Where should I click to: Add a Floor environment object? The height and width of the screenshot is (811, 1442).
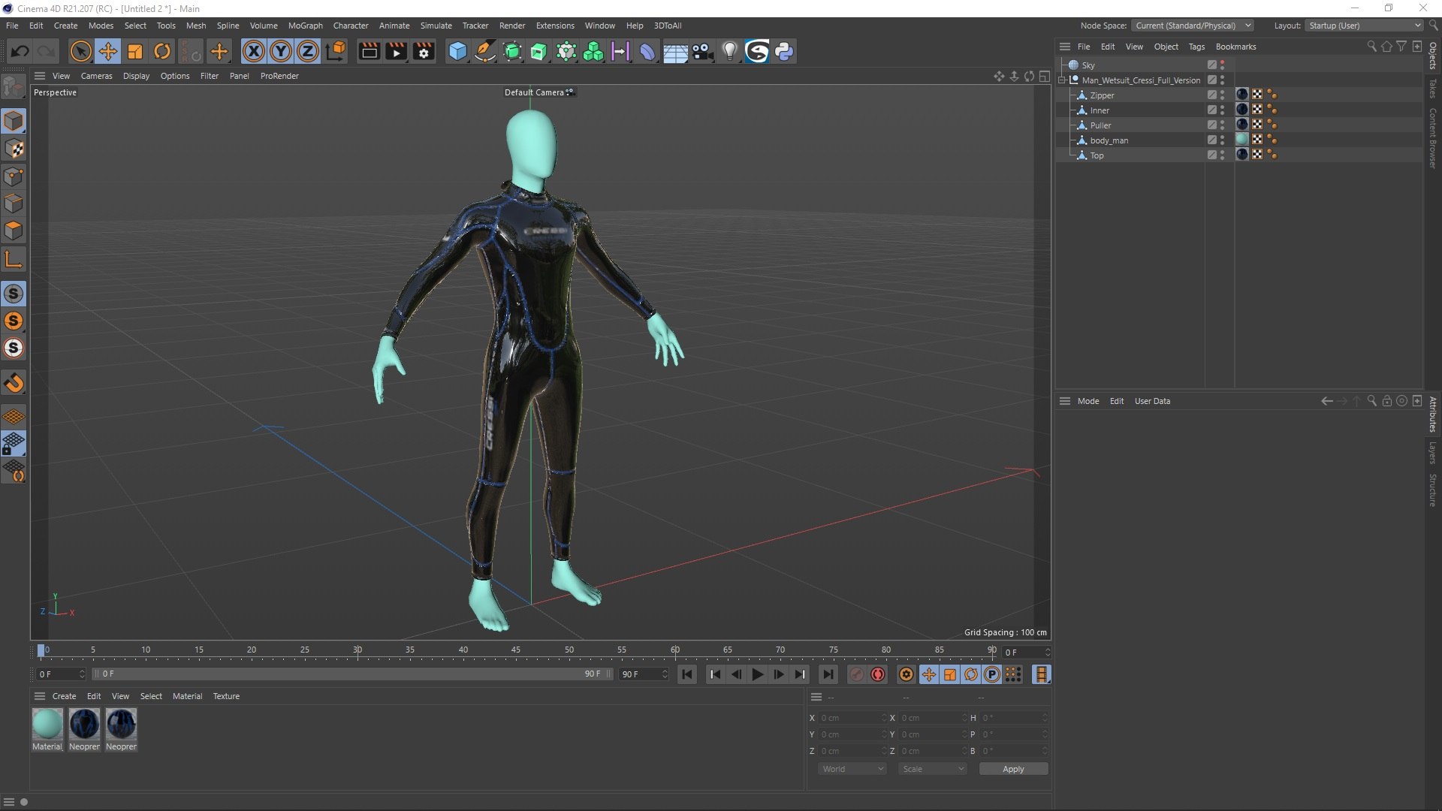(x=675, y=52)
